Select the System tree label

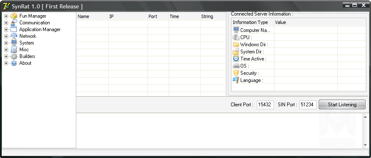tap(27, 43)
